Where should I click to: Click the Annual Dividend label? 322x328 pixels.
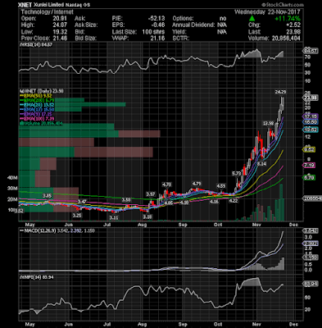(193, 25)
